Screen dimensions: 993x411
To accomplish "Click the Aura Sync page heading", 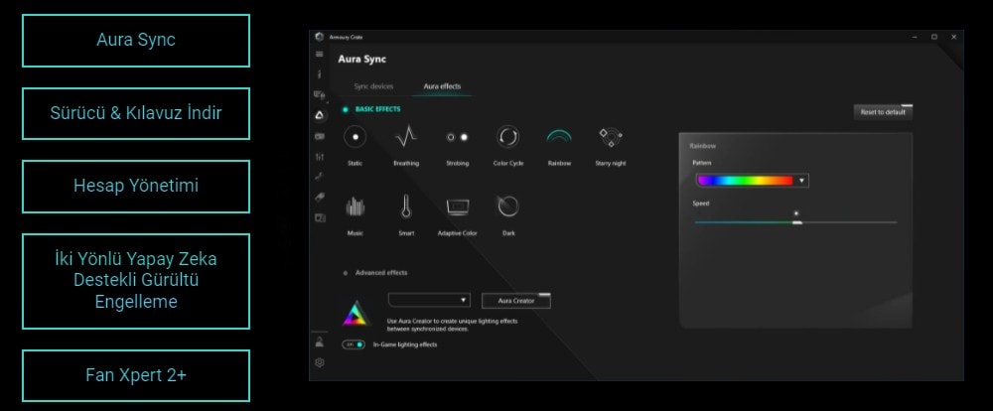I will (361, 60).
